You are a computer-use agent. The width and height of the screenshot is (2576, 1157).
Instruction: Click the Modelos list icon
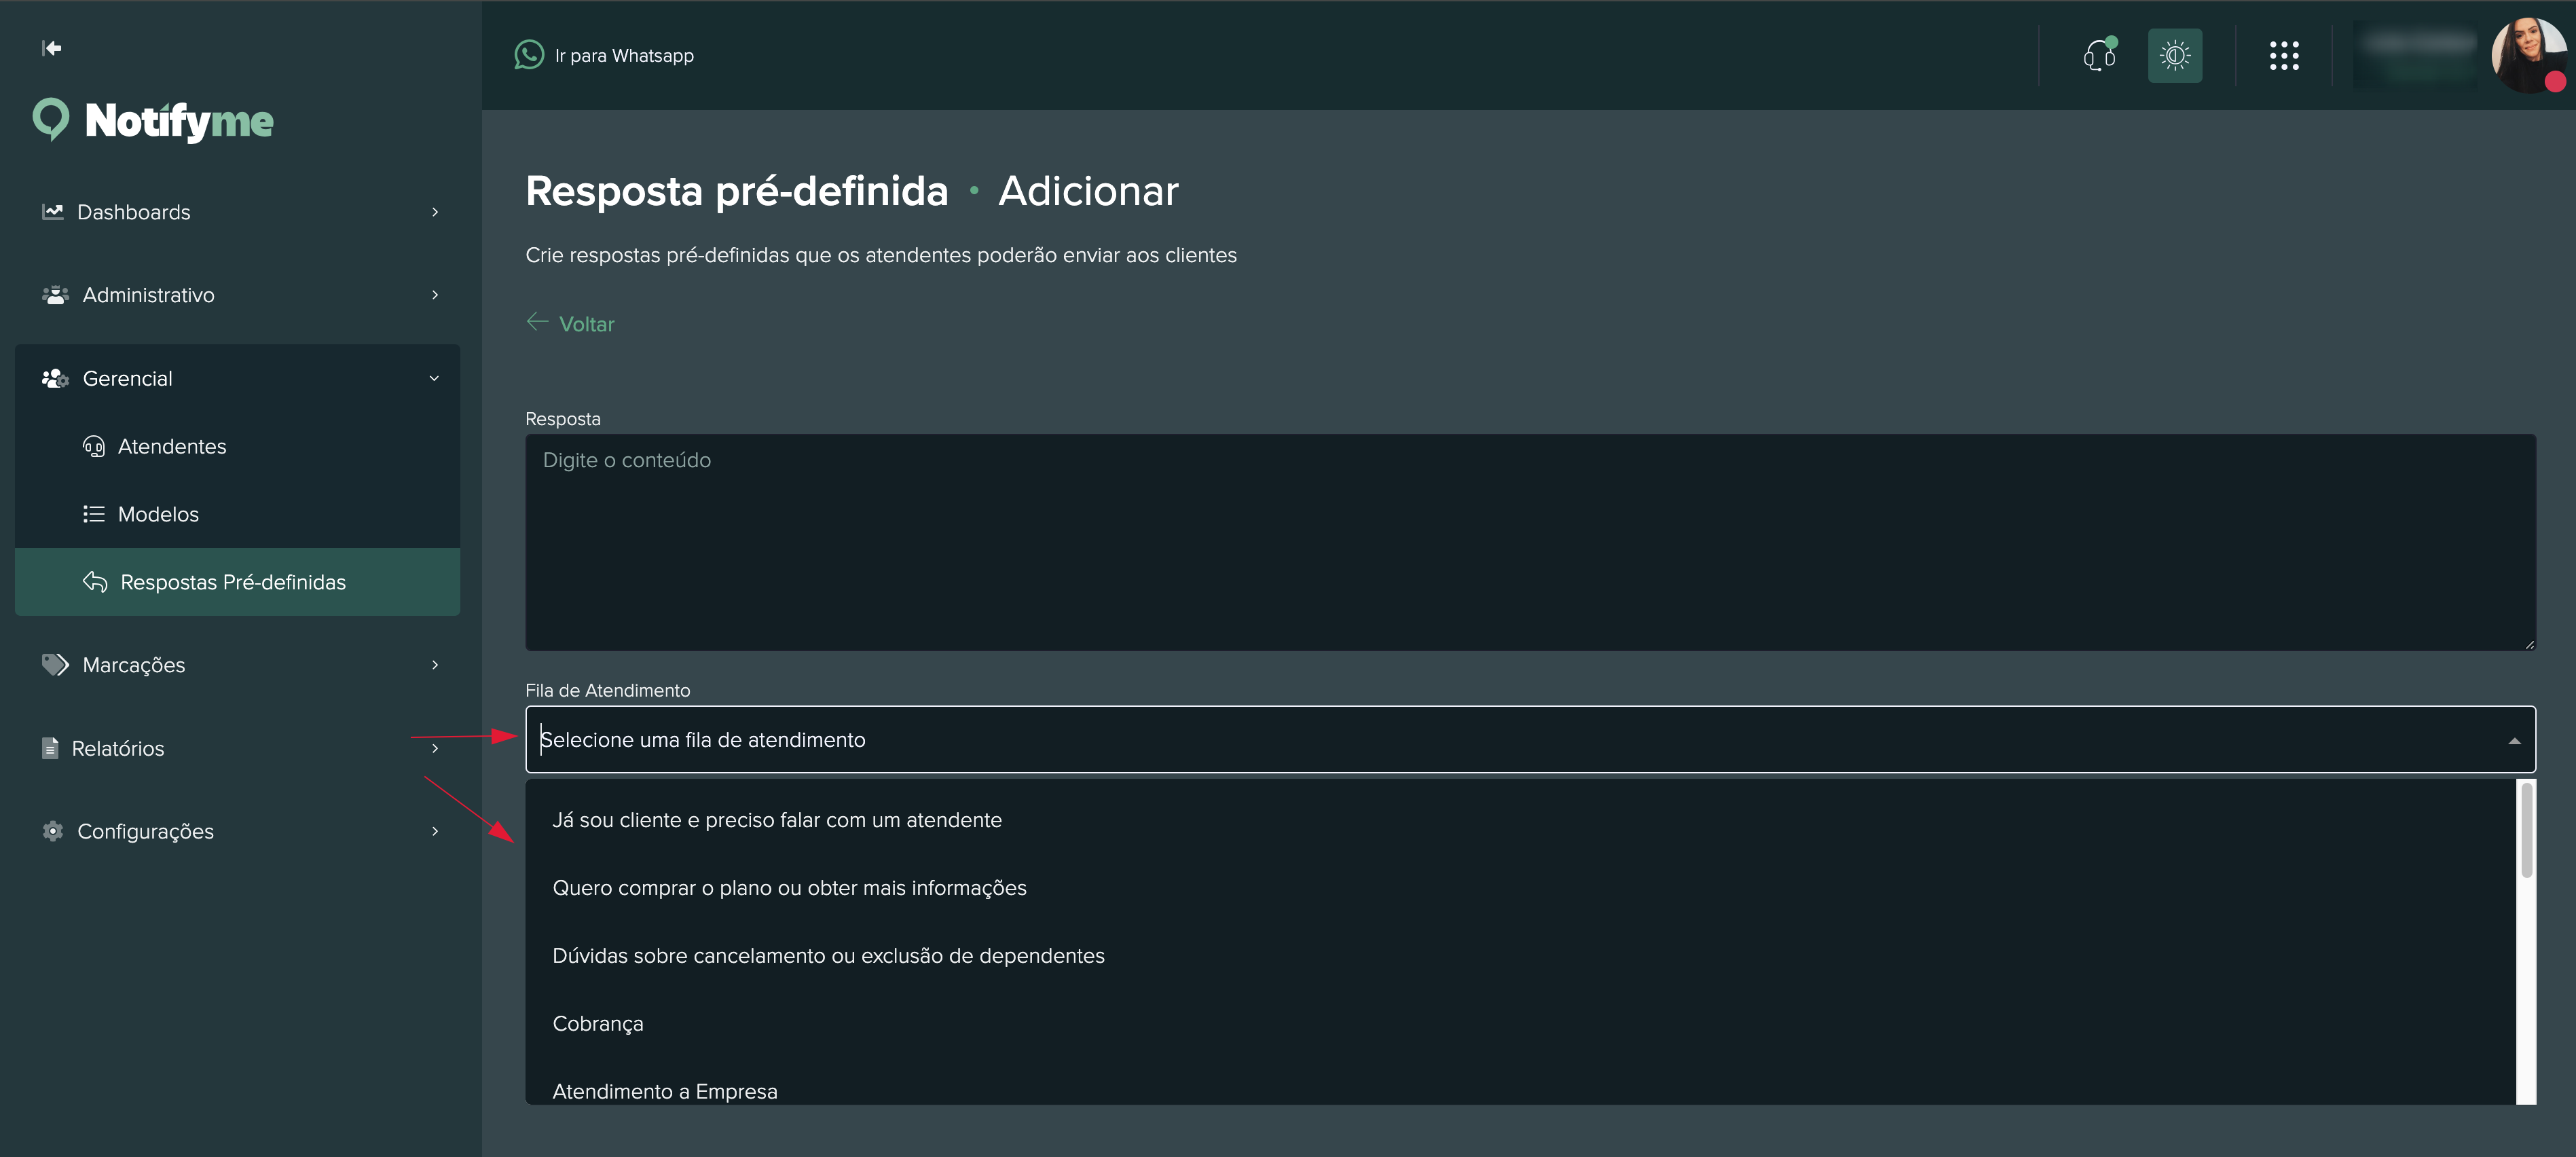(x=93, y=513)
